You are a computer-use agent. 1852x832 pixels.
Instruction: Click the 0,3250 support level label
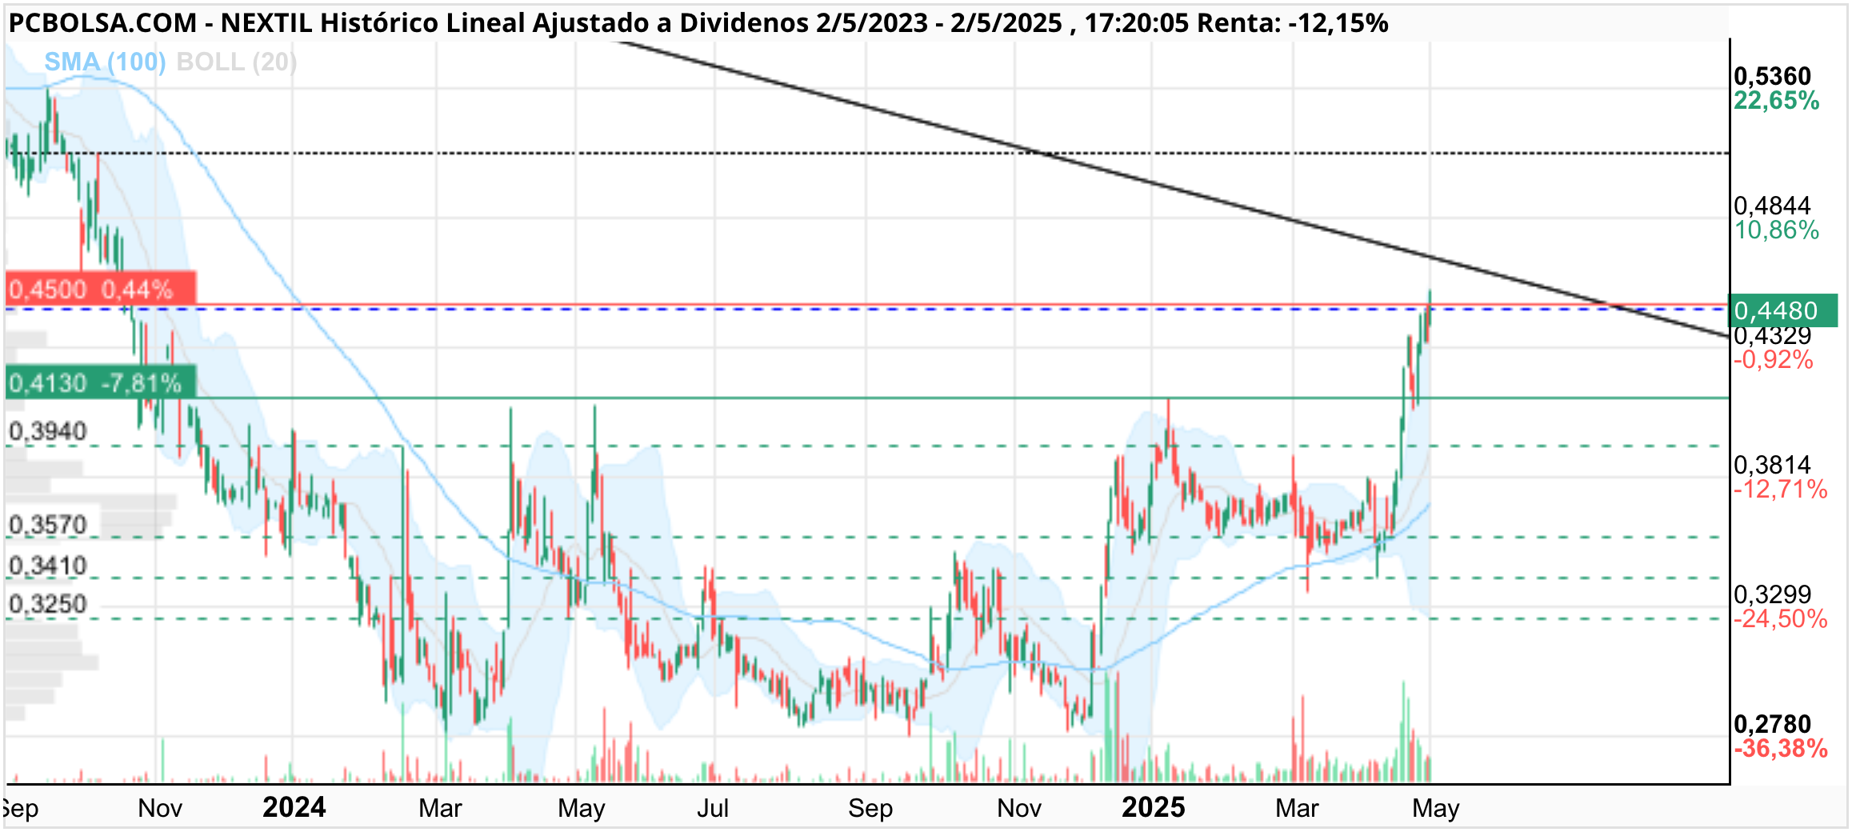tap(47, 604)
